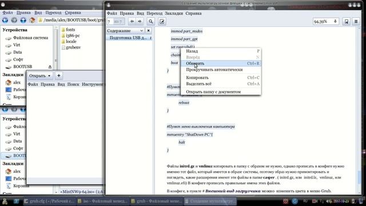Open Закладки menu in document viewer
The width and height of the screenshot is (366, 206).
(x=174, y=13)
